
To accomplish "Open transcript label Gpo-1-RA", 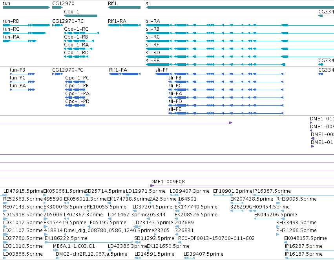I will pyautogui.click(x=76, y=45).
